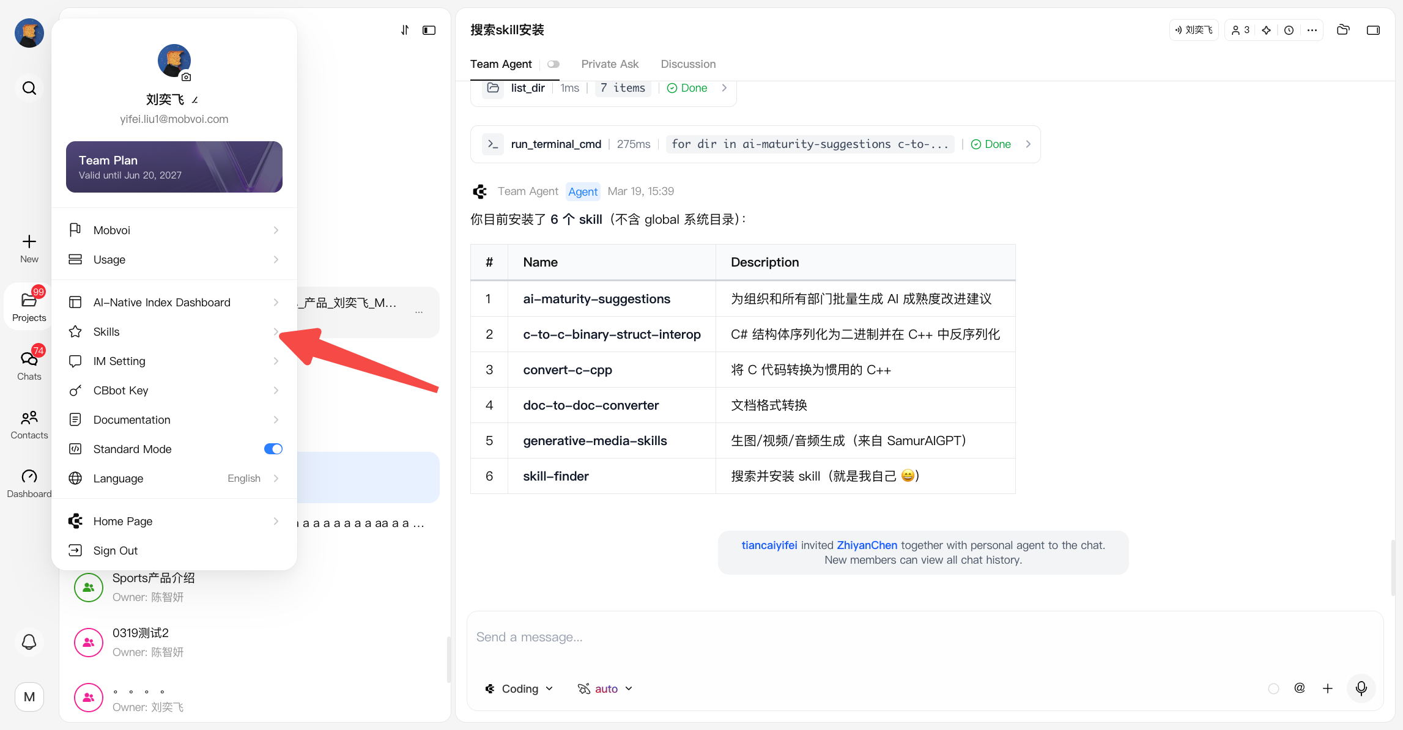Open the IM Setting menu entry
1403x730 pixels.
click(x=174, y=361)
